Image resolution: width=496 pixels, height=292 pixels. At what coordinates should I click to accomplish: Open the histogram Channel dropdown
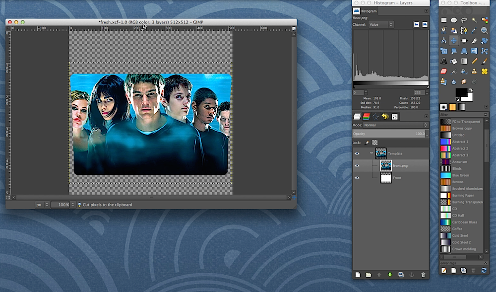tap(381, 24)
